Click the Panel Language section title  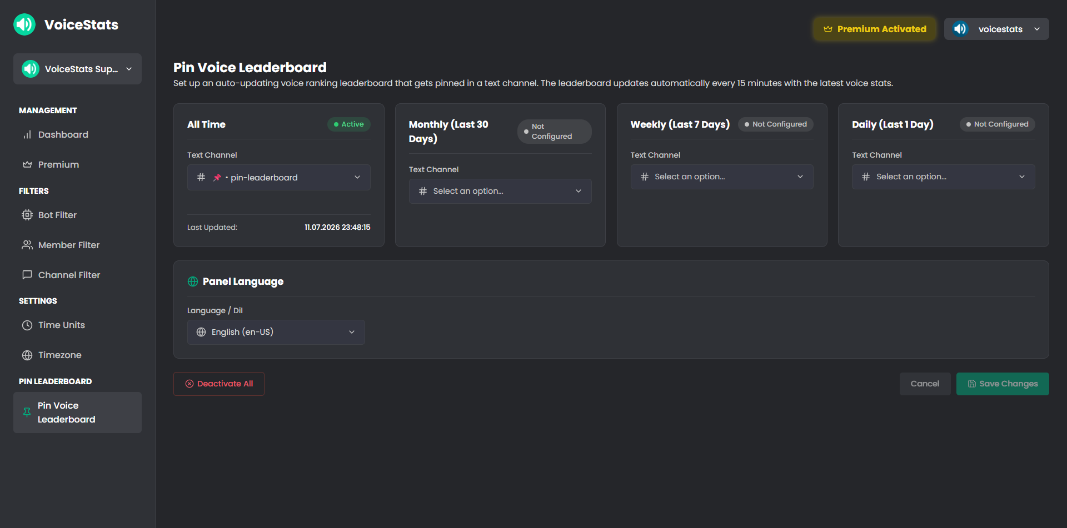point(243,281)
